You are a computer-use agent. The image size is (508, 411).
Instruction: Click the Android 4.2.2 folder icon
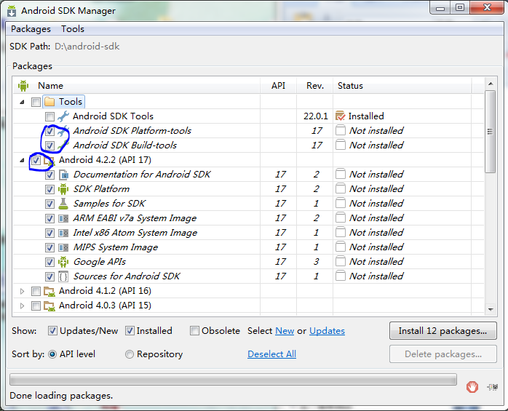click(x=49, y=160)
